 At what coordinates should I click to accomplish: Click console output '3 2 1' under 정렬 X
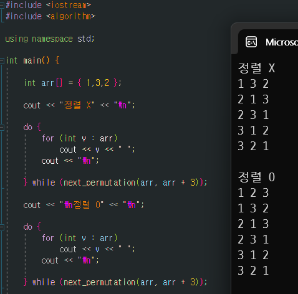pos(253,146)
